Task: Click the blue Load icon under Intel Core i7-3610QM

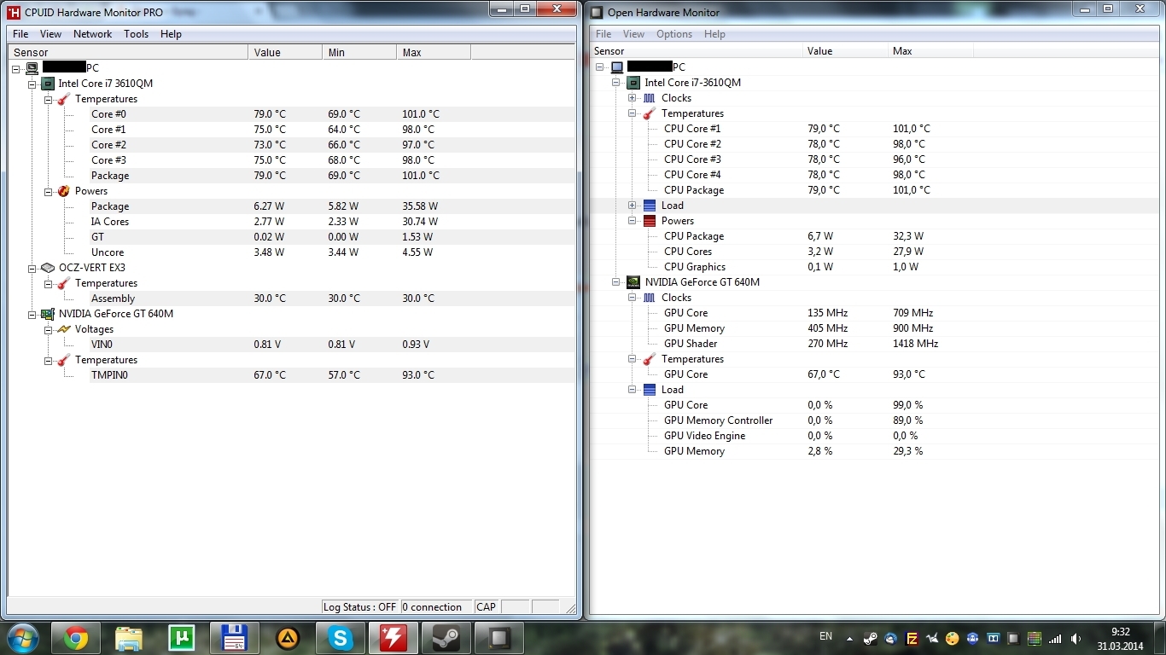Action: tap(650, 206)
